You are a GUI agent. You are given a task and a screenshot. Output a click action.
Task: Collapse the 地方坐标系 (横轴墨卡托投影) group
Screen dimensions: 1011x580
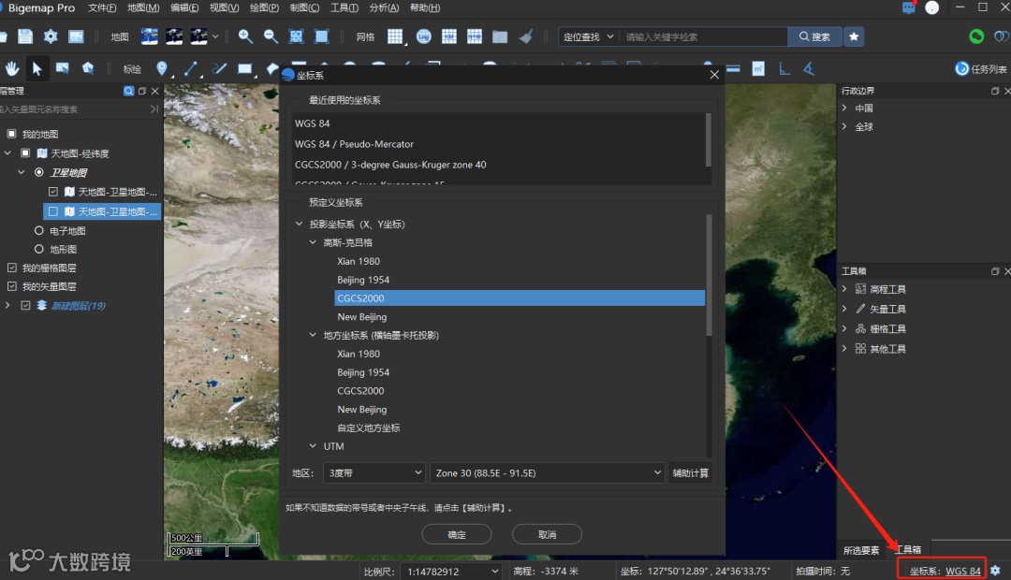[x=313, y=335]
